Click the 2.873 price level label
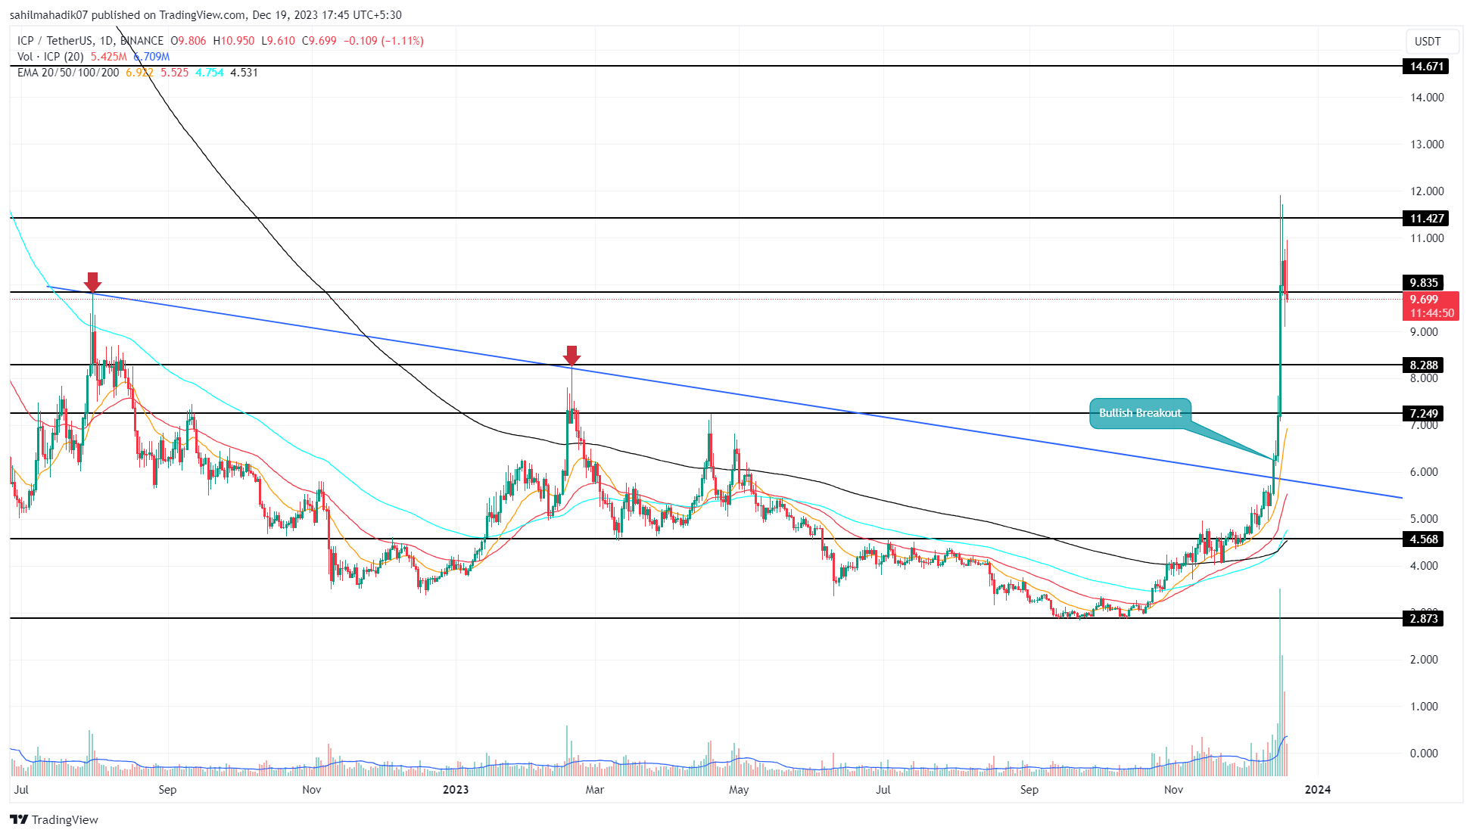Screen dimensions: 1473x836 (x=1423, y=619)
